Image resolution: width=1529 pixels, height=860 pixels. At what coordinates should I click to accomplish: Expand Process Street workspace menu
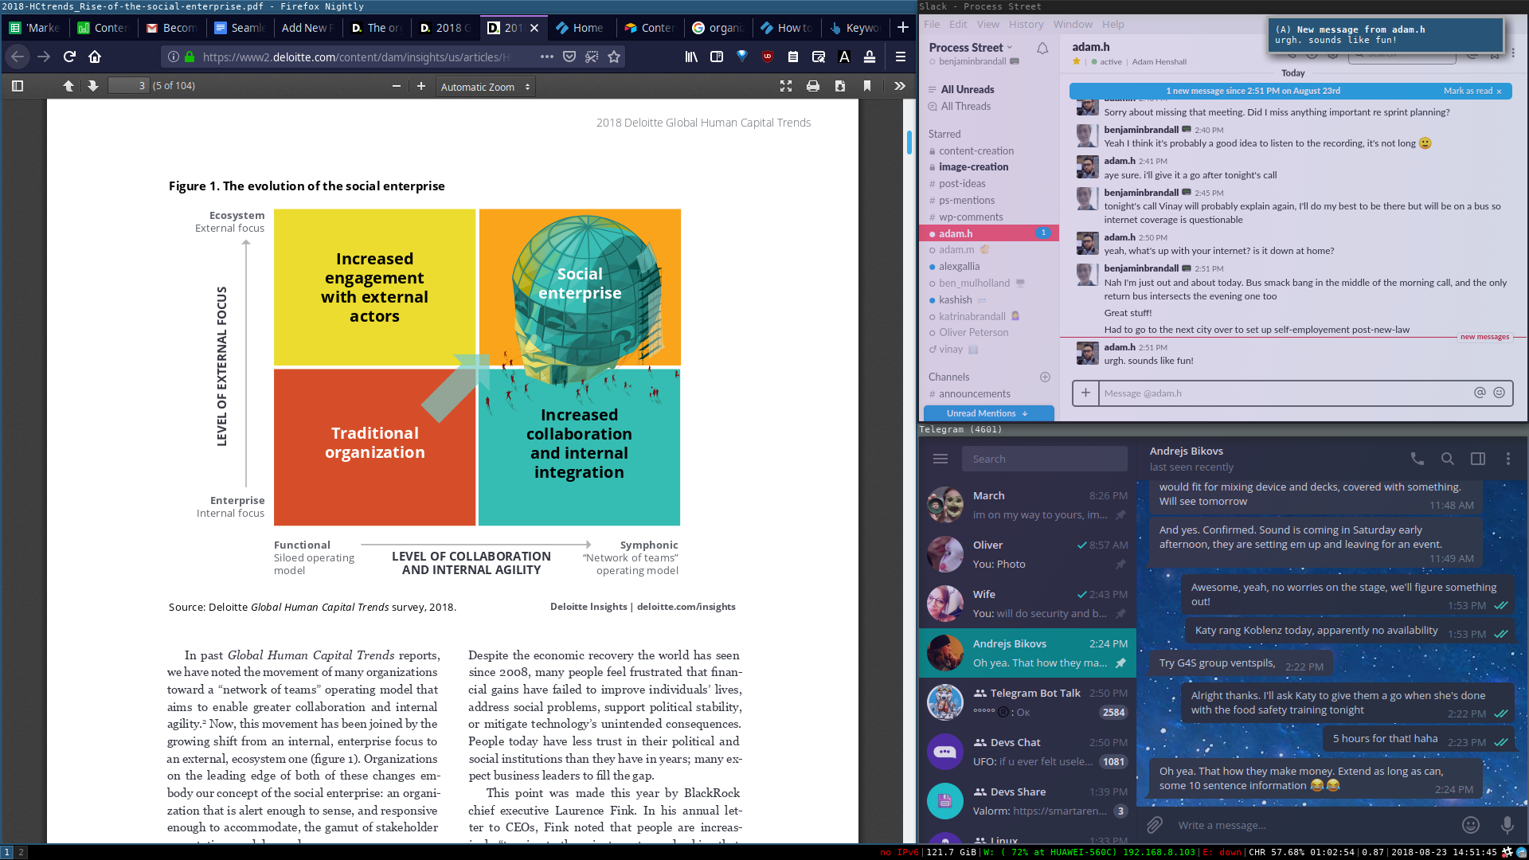pyautogui.click(x=971, y=47)
